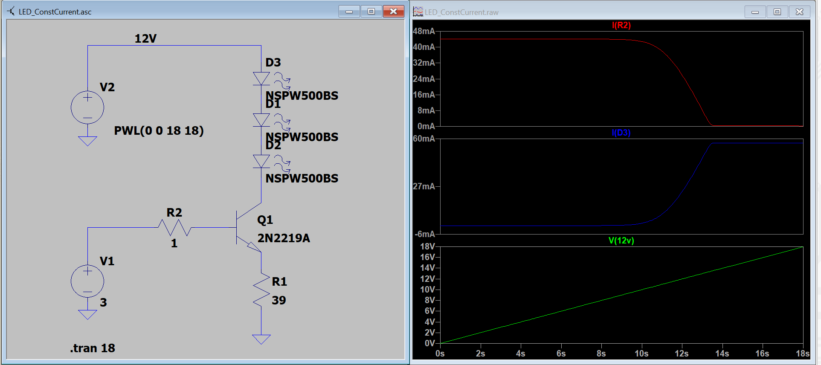
Task: Click the 27mA axis label
Action: click(424, 186)
